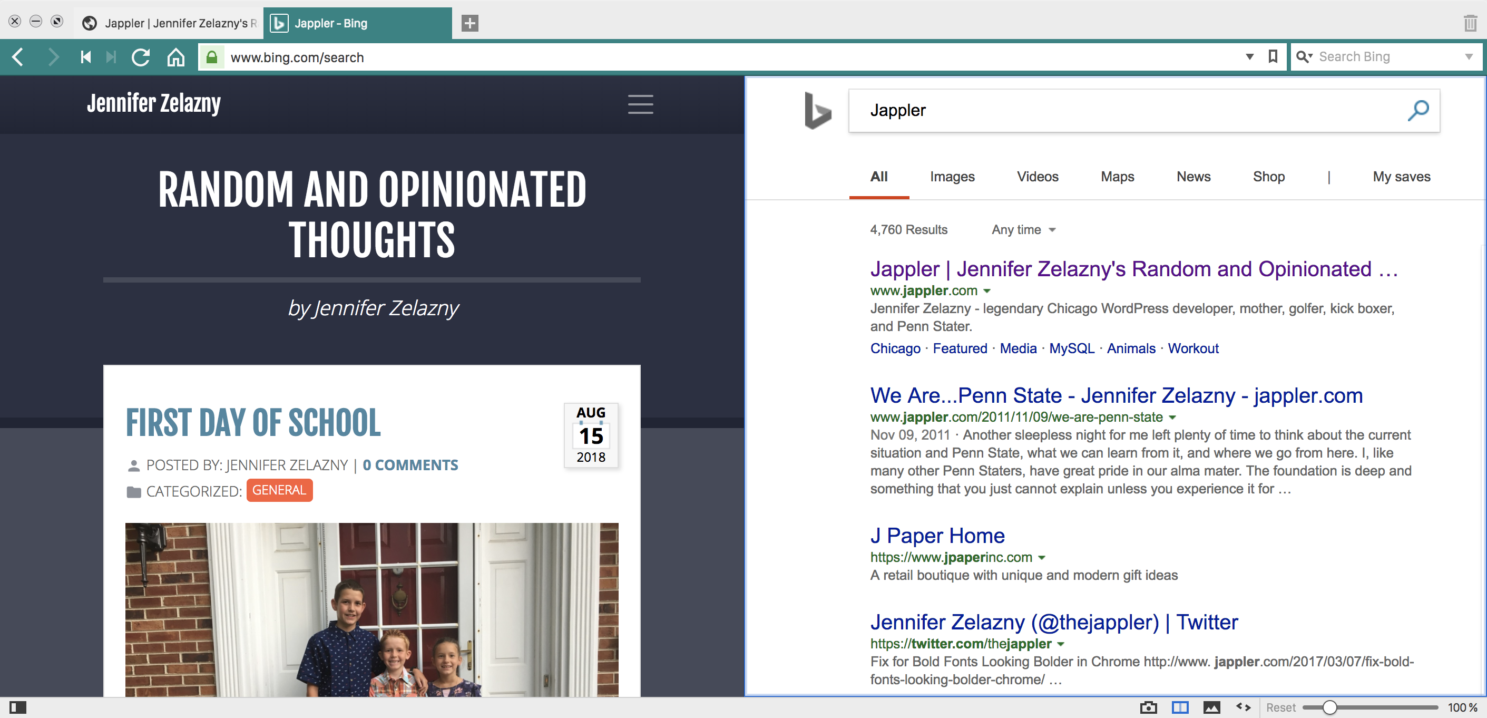
Task: Open closed tabs trash can
Action: pyautogui.click(x=1470, y=23)
